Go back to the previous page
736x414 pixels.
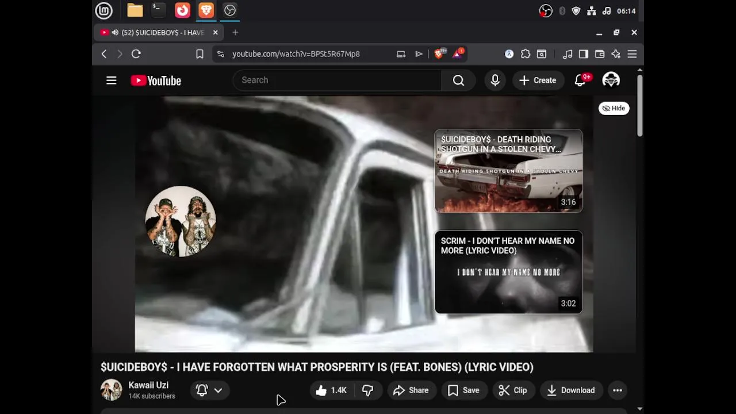[104, 54]
